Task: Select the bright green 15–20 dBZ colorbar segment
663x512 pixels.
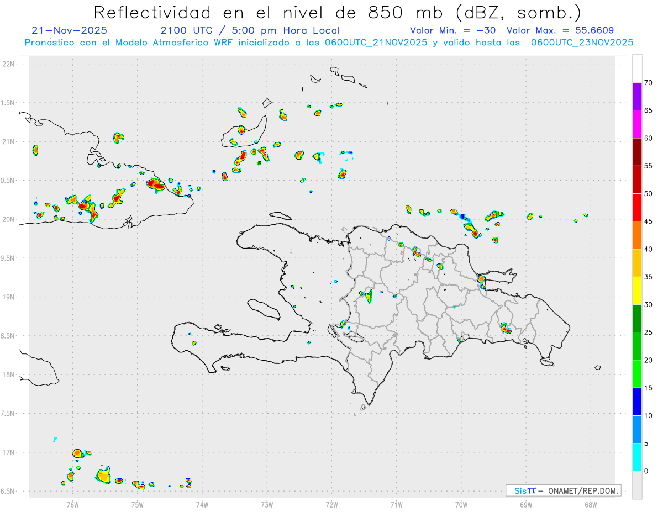Action: (x=637, y=374)
